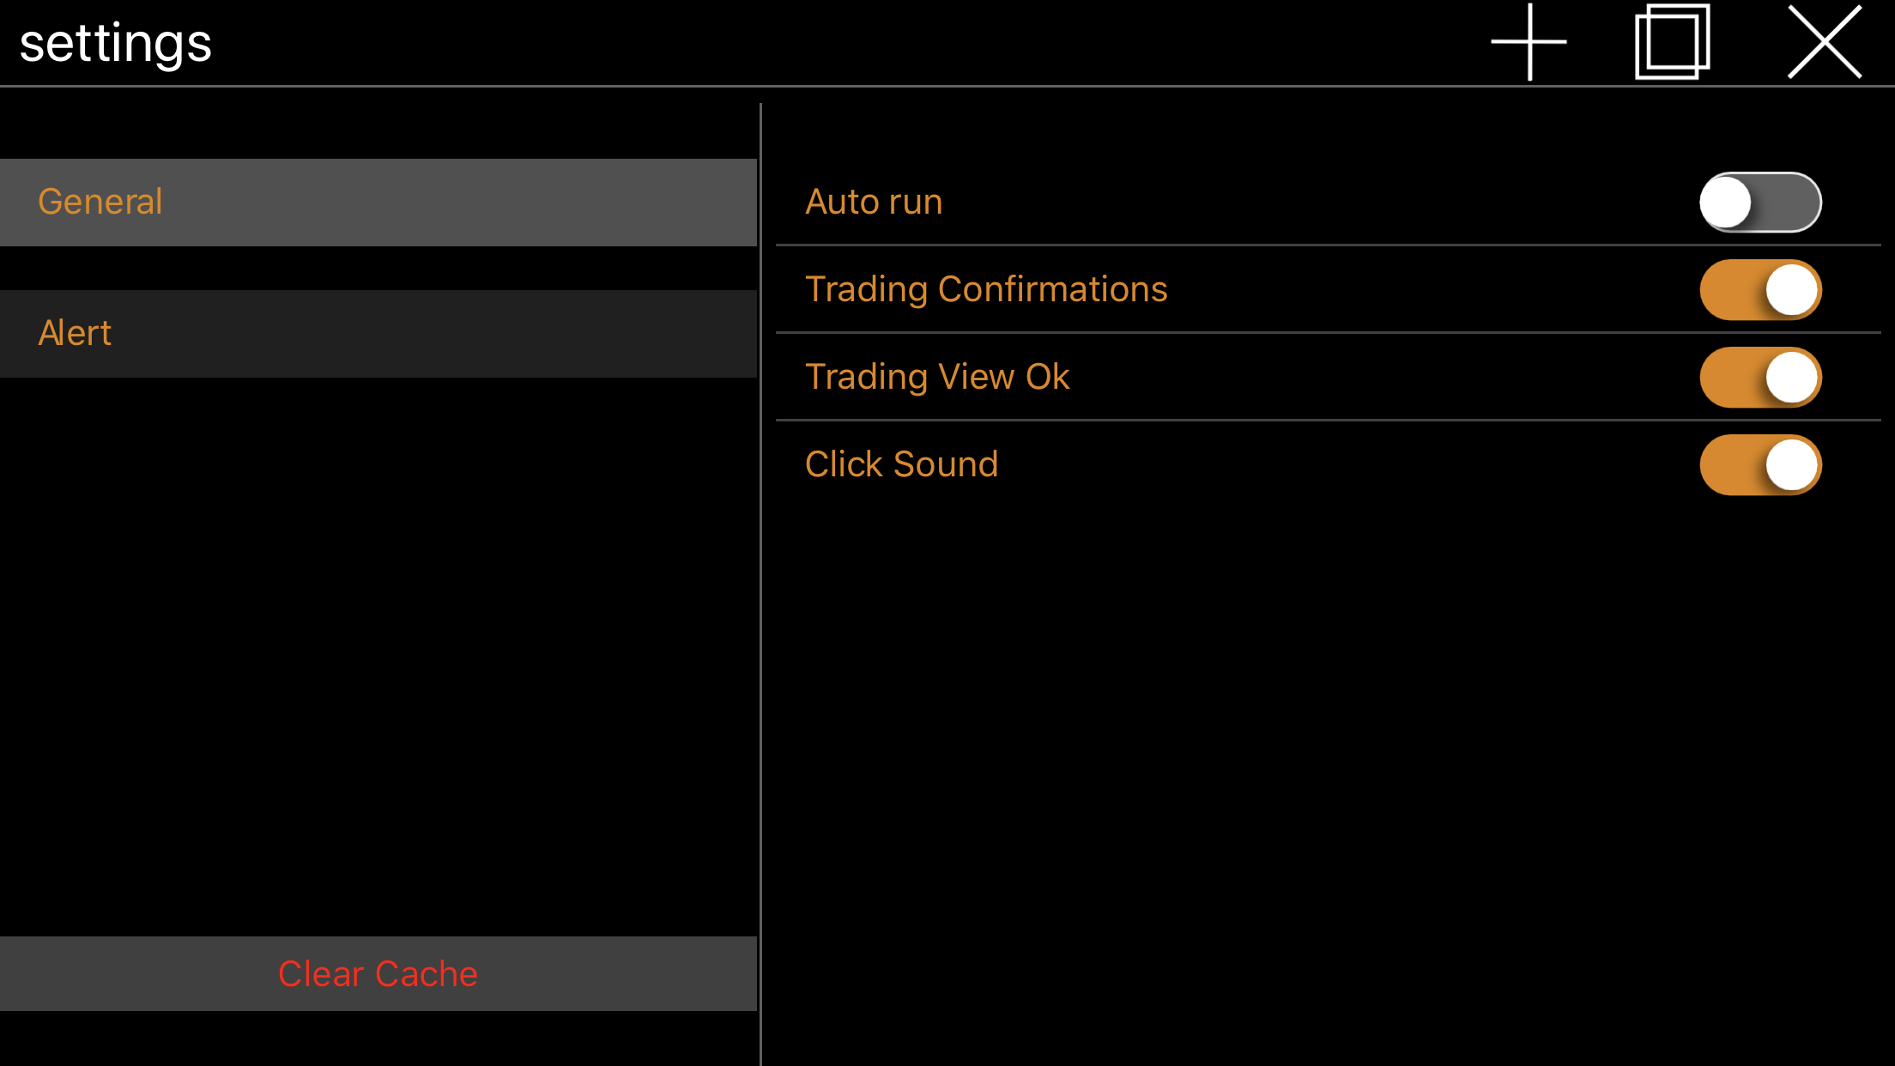The width and height of the screenshot is (1895, 1066).
Task: Click the settings title text
Action: pyautogui.click(x=116, y=44)
